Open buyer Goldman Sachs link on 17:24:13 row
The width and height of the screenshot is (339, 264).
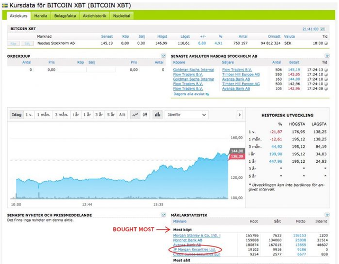[x=193, y=69]
